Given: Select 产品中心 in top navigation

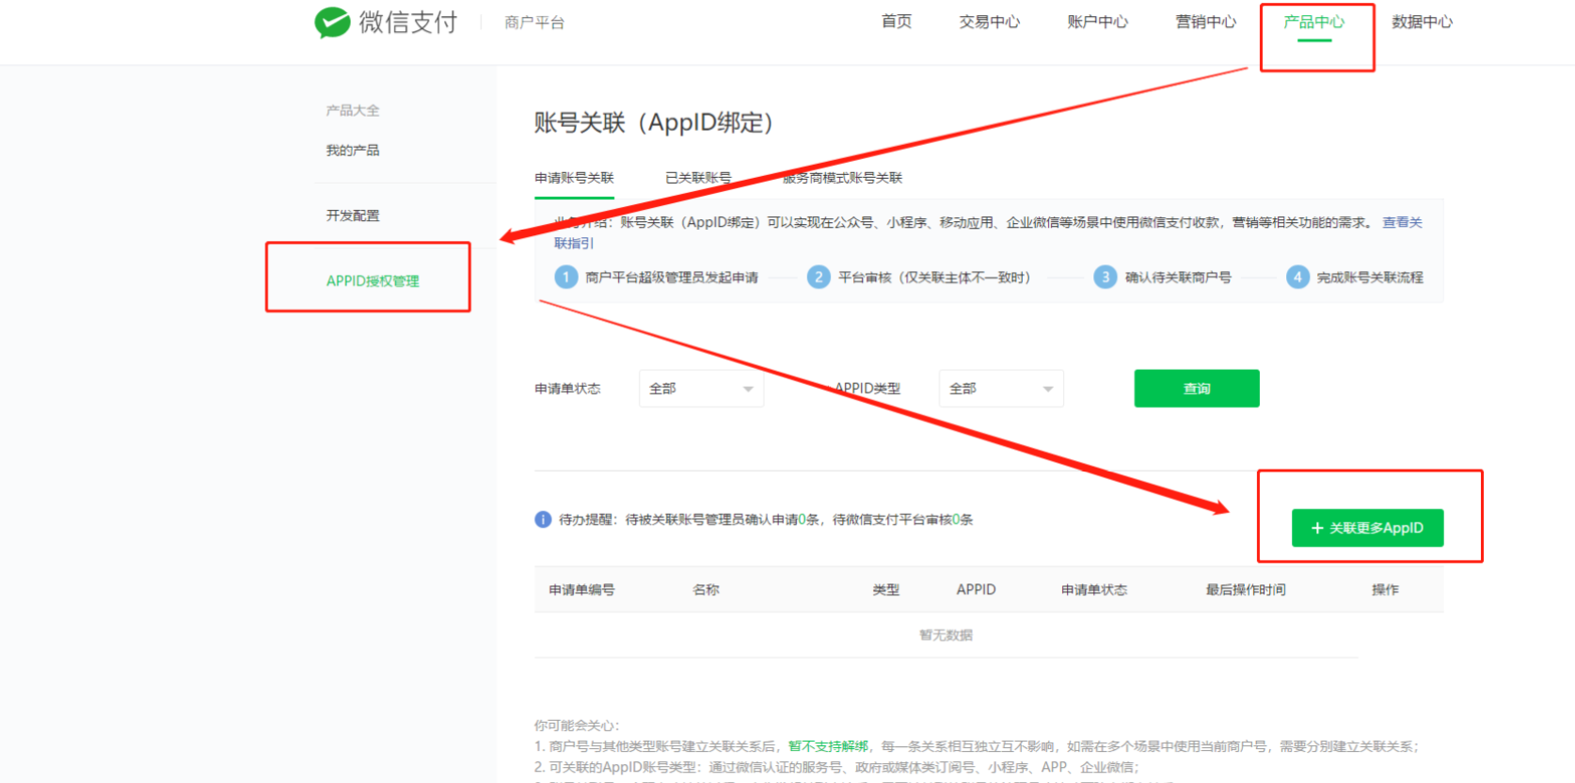Looking at the screenshot, I should [1314, 22].
